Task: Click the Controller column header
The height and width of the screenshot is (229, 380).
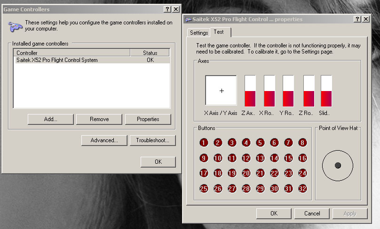Action: coord(72,53)
